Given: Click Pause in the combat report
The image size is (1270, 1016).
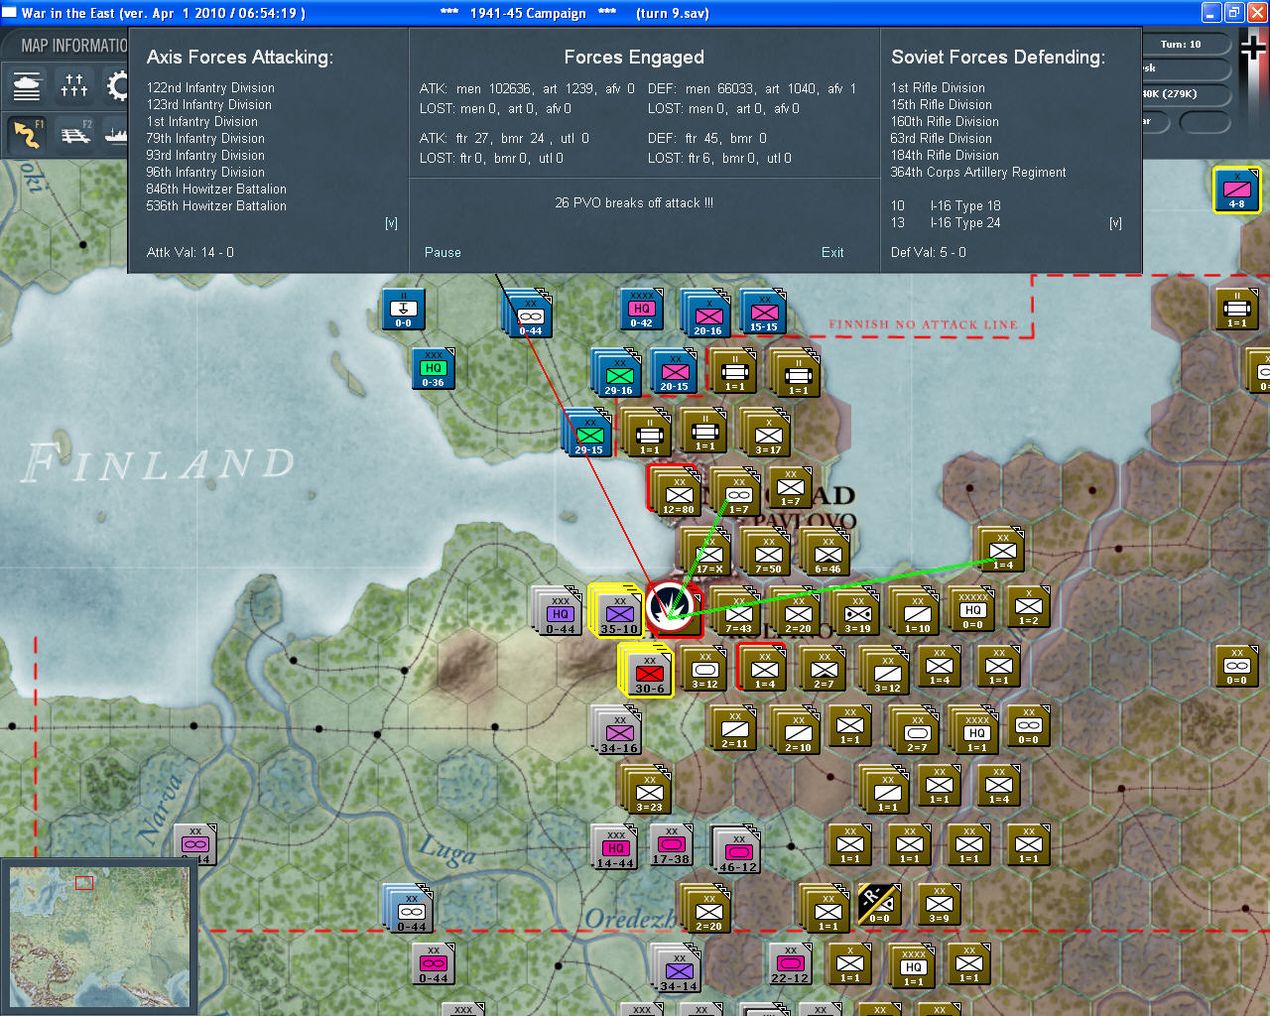Looking at the screenshot, I should pos(443,252).
